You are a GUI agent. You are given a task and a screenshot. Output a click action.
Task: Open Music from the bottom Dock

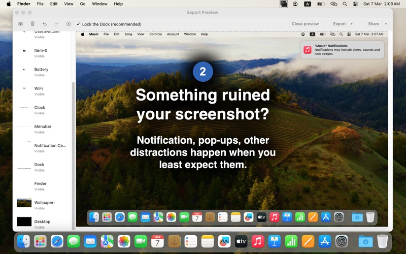(258, 241)
